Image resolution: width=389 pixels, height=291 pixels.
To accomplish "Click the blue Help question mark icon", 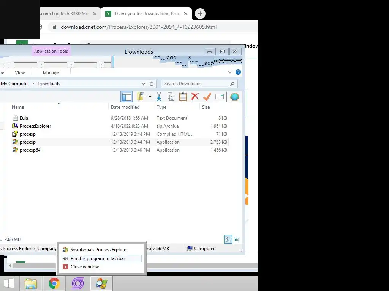I will (x=238, y=72).
